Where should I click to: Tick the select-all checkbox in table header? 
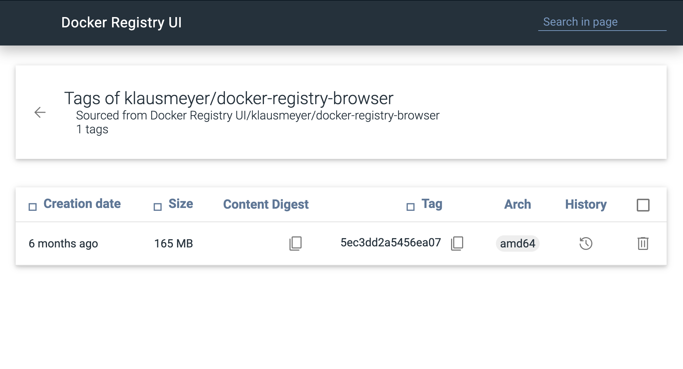(643, 205)
